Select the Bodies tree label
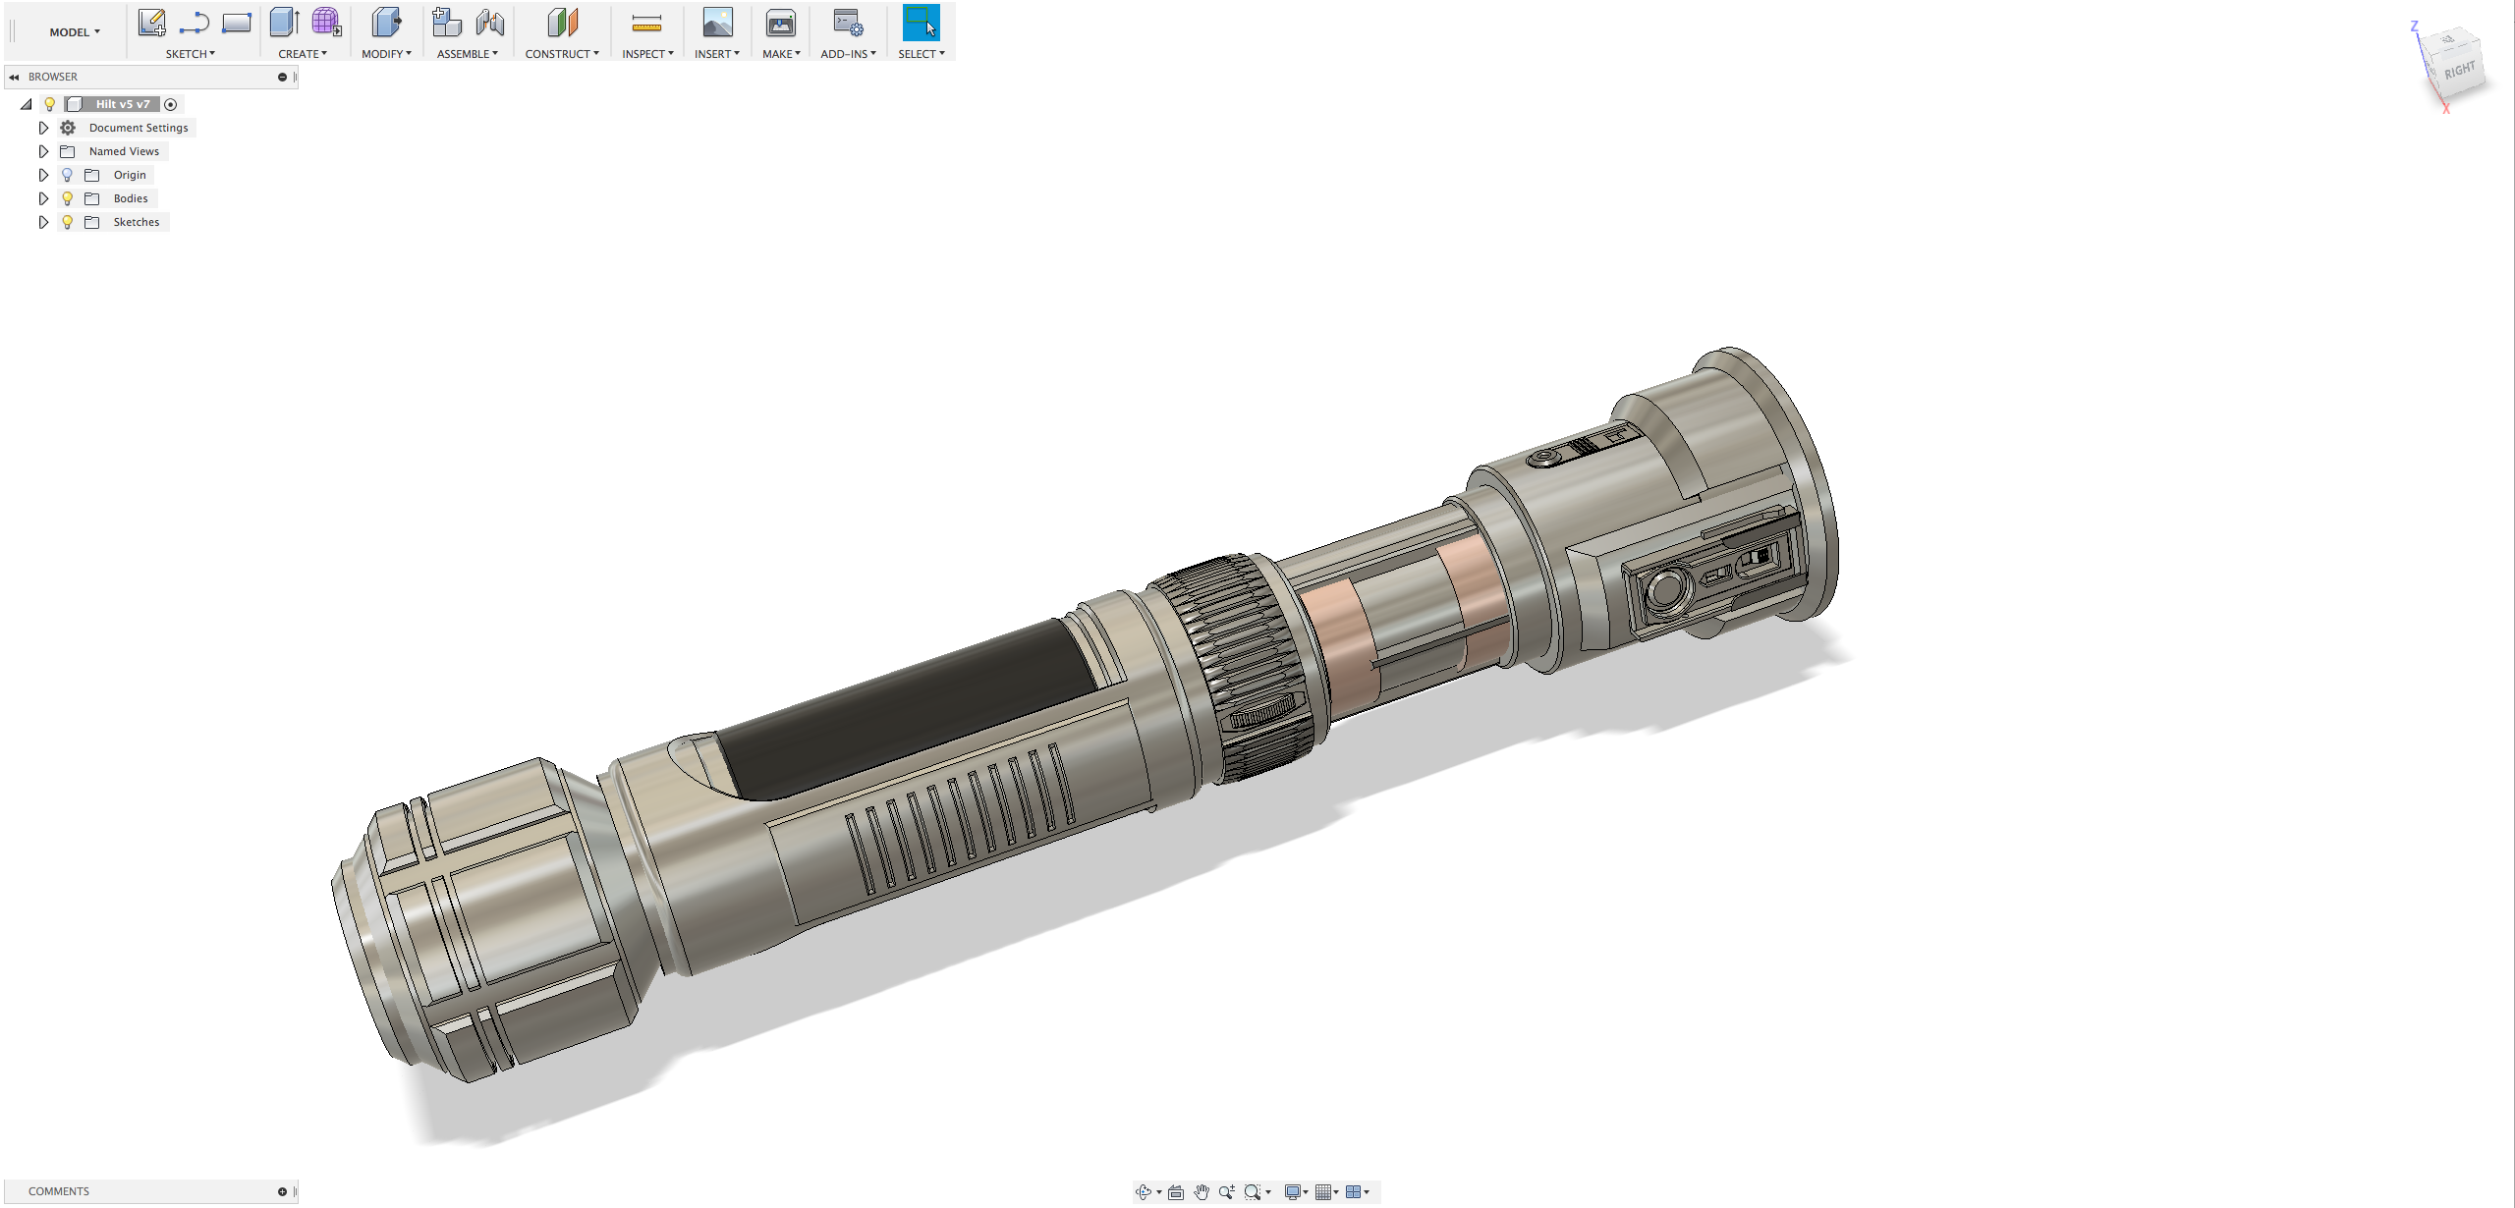 pos(131,198)
